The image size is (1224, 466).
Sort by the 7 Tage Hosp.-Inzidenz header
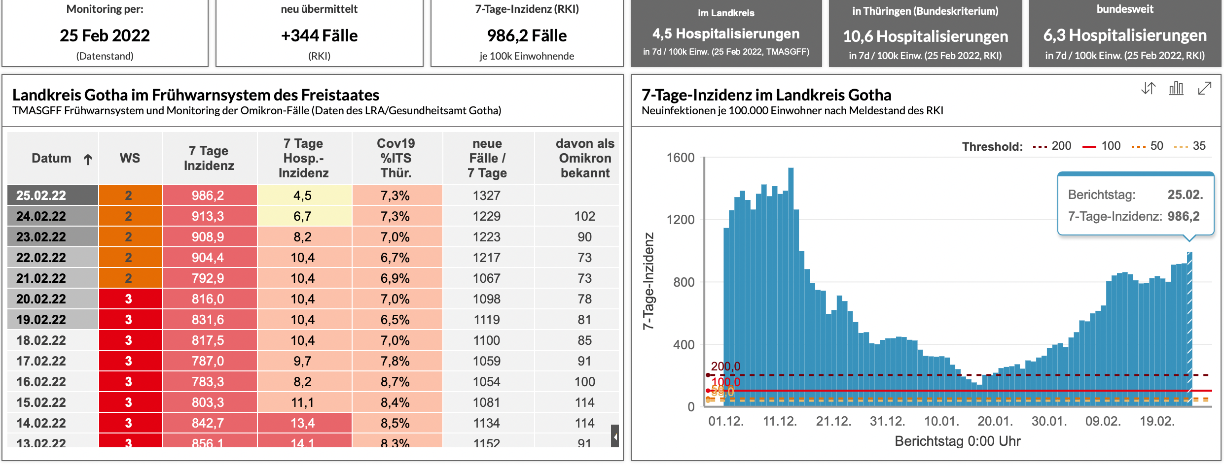pos(304,158)
